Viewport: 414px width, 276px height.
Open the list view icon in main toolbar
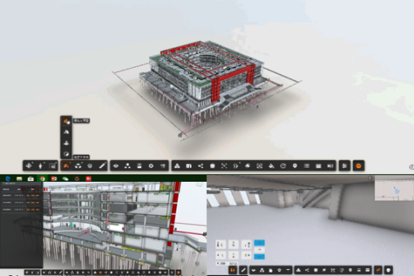pyautogui.click(x=306, y=166)
